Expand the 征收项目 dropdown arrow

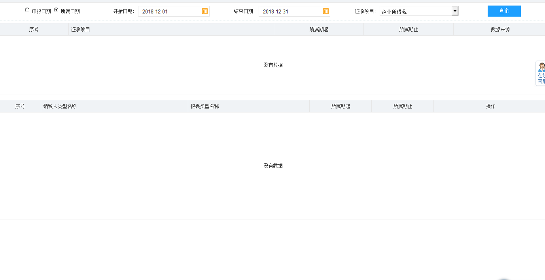click(455, 11)
